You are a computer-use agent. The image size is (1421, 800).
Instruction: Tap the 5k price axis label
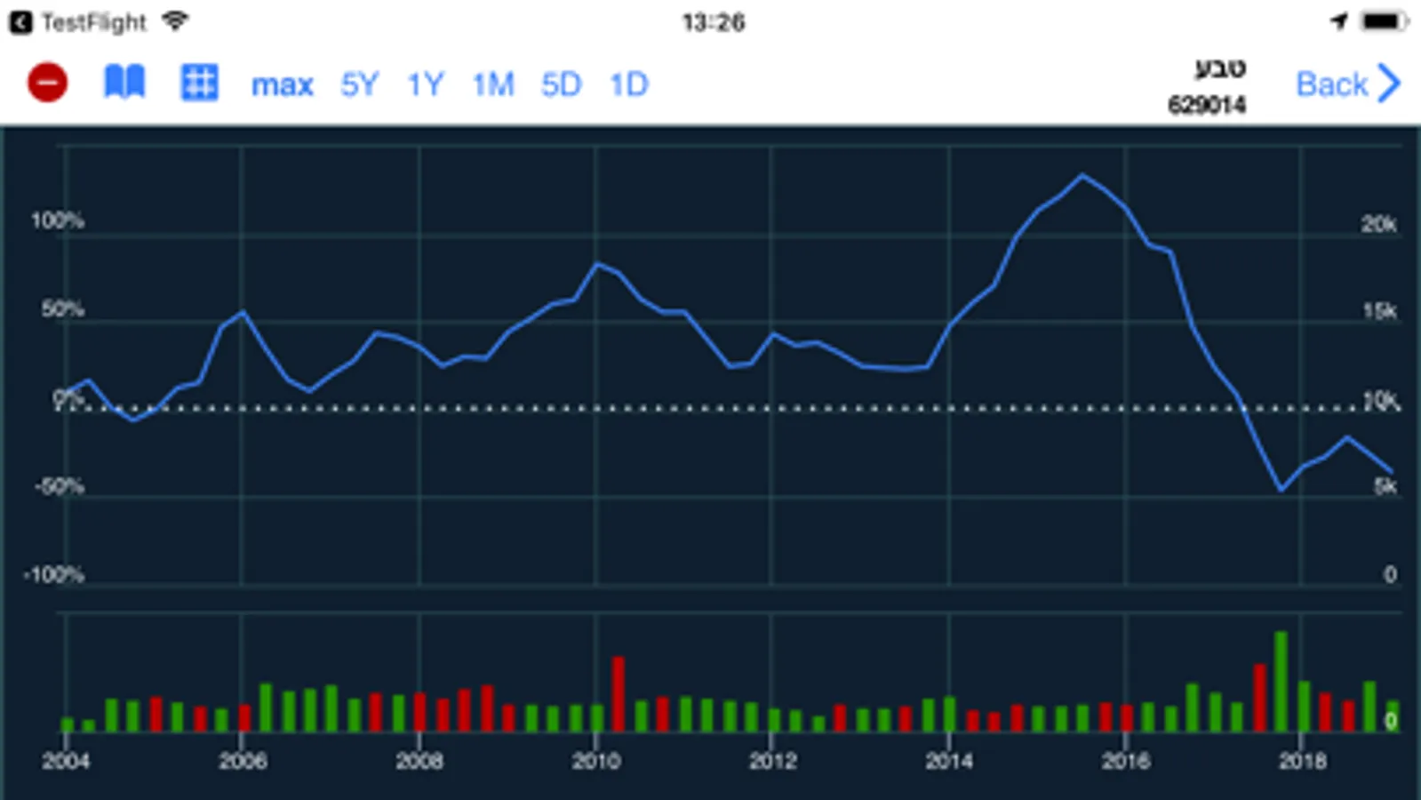[x=1386, y=486]
